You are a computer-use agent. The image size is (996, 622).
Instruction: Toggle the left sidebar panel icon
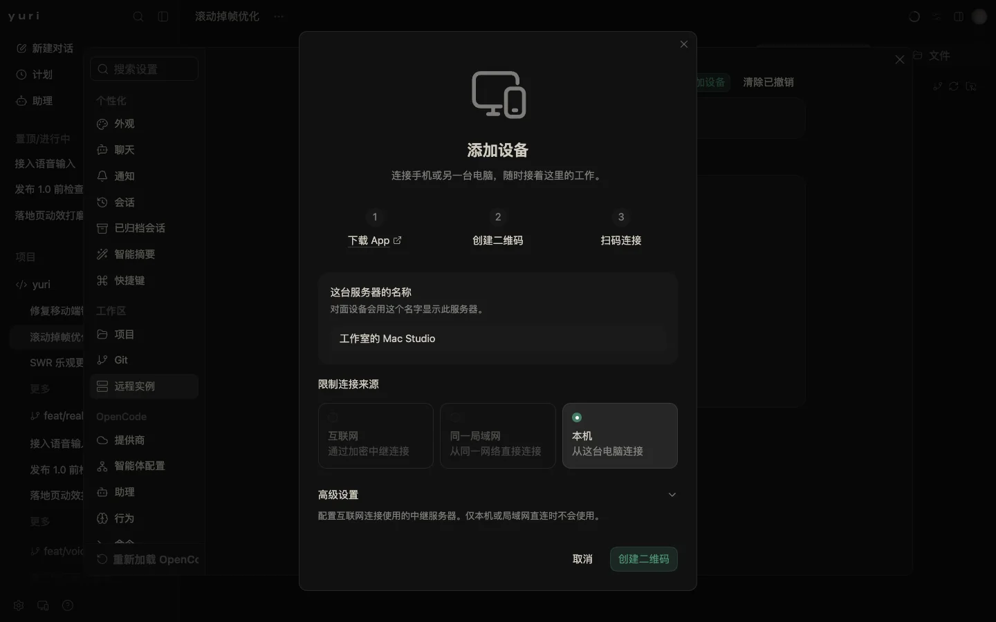coord(163,17)
